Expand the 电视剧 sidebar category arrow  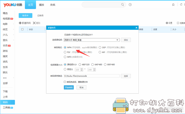point(14,19)
